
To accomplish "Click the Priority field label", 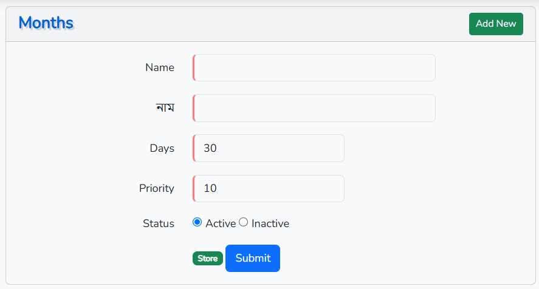I will pos(157,188).
